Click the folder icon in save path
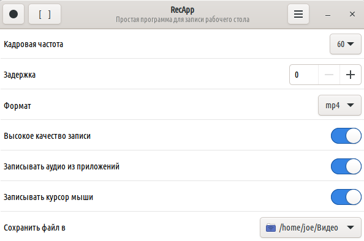Viewport: 364px width, 241px height. pyautogui.click(x=271, y=228)
